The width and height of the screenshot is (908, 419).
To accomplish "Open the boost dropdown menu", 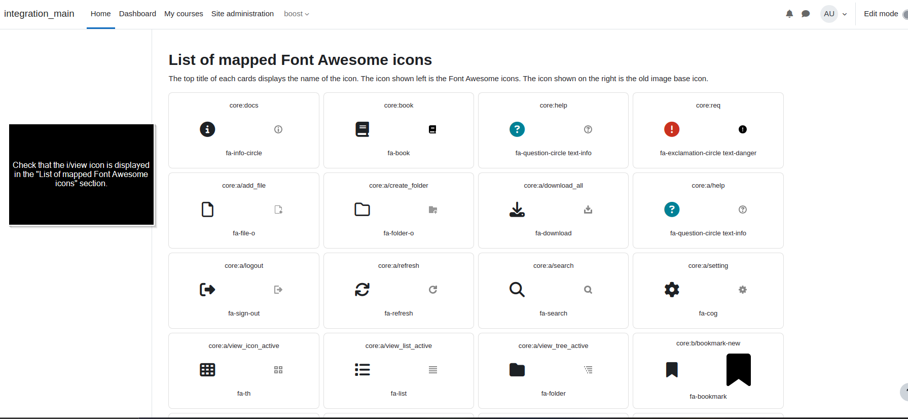I will coord(297,14).
